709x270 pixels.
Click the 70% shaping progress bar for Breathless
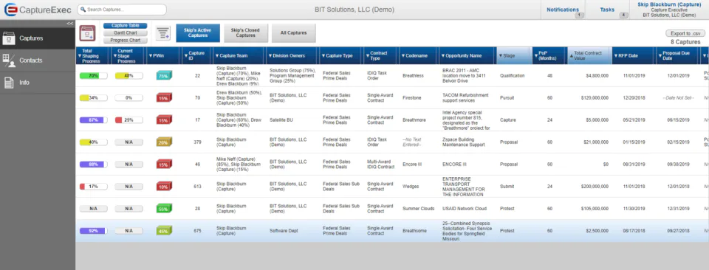tap(93, 76)
